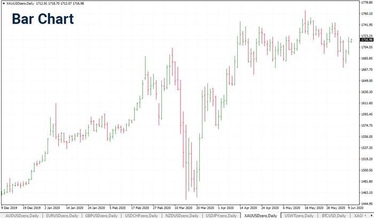Click the current price marker 1716.98
374x218 pixels.
pyautogui.click(x=367, y=40)
